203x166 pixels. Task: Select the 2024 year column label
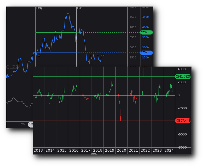point(169,151)
